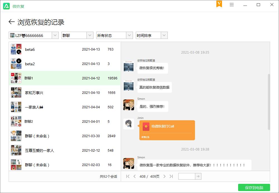The height and width of the screenshot is (193, 279).
Task: Focus the page number input field
Action: point(187,176)
